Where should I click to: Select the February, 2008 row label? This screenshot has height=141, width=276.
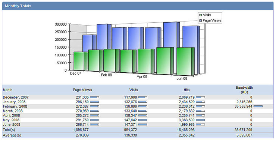(15, 106)
